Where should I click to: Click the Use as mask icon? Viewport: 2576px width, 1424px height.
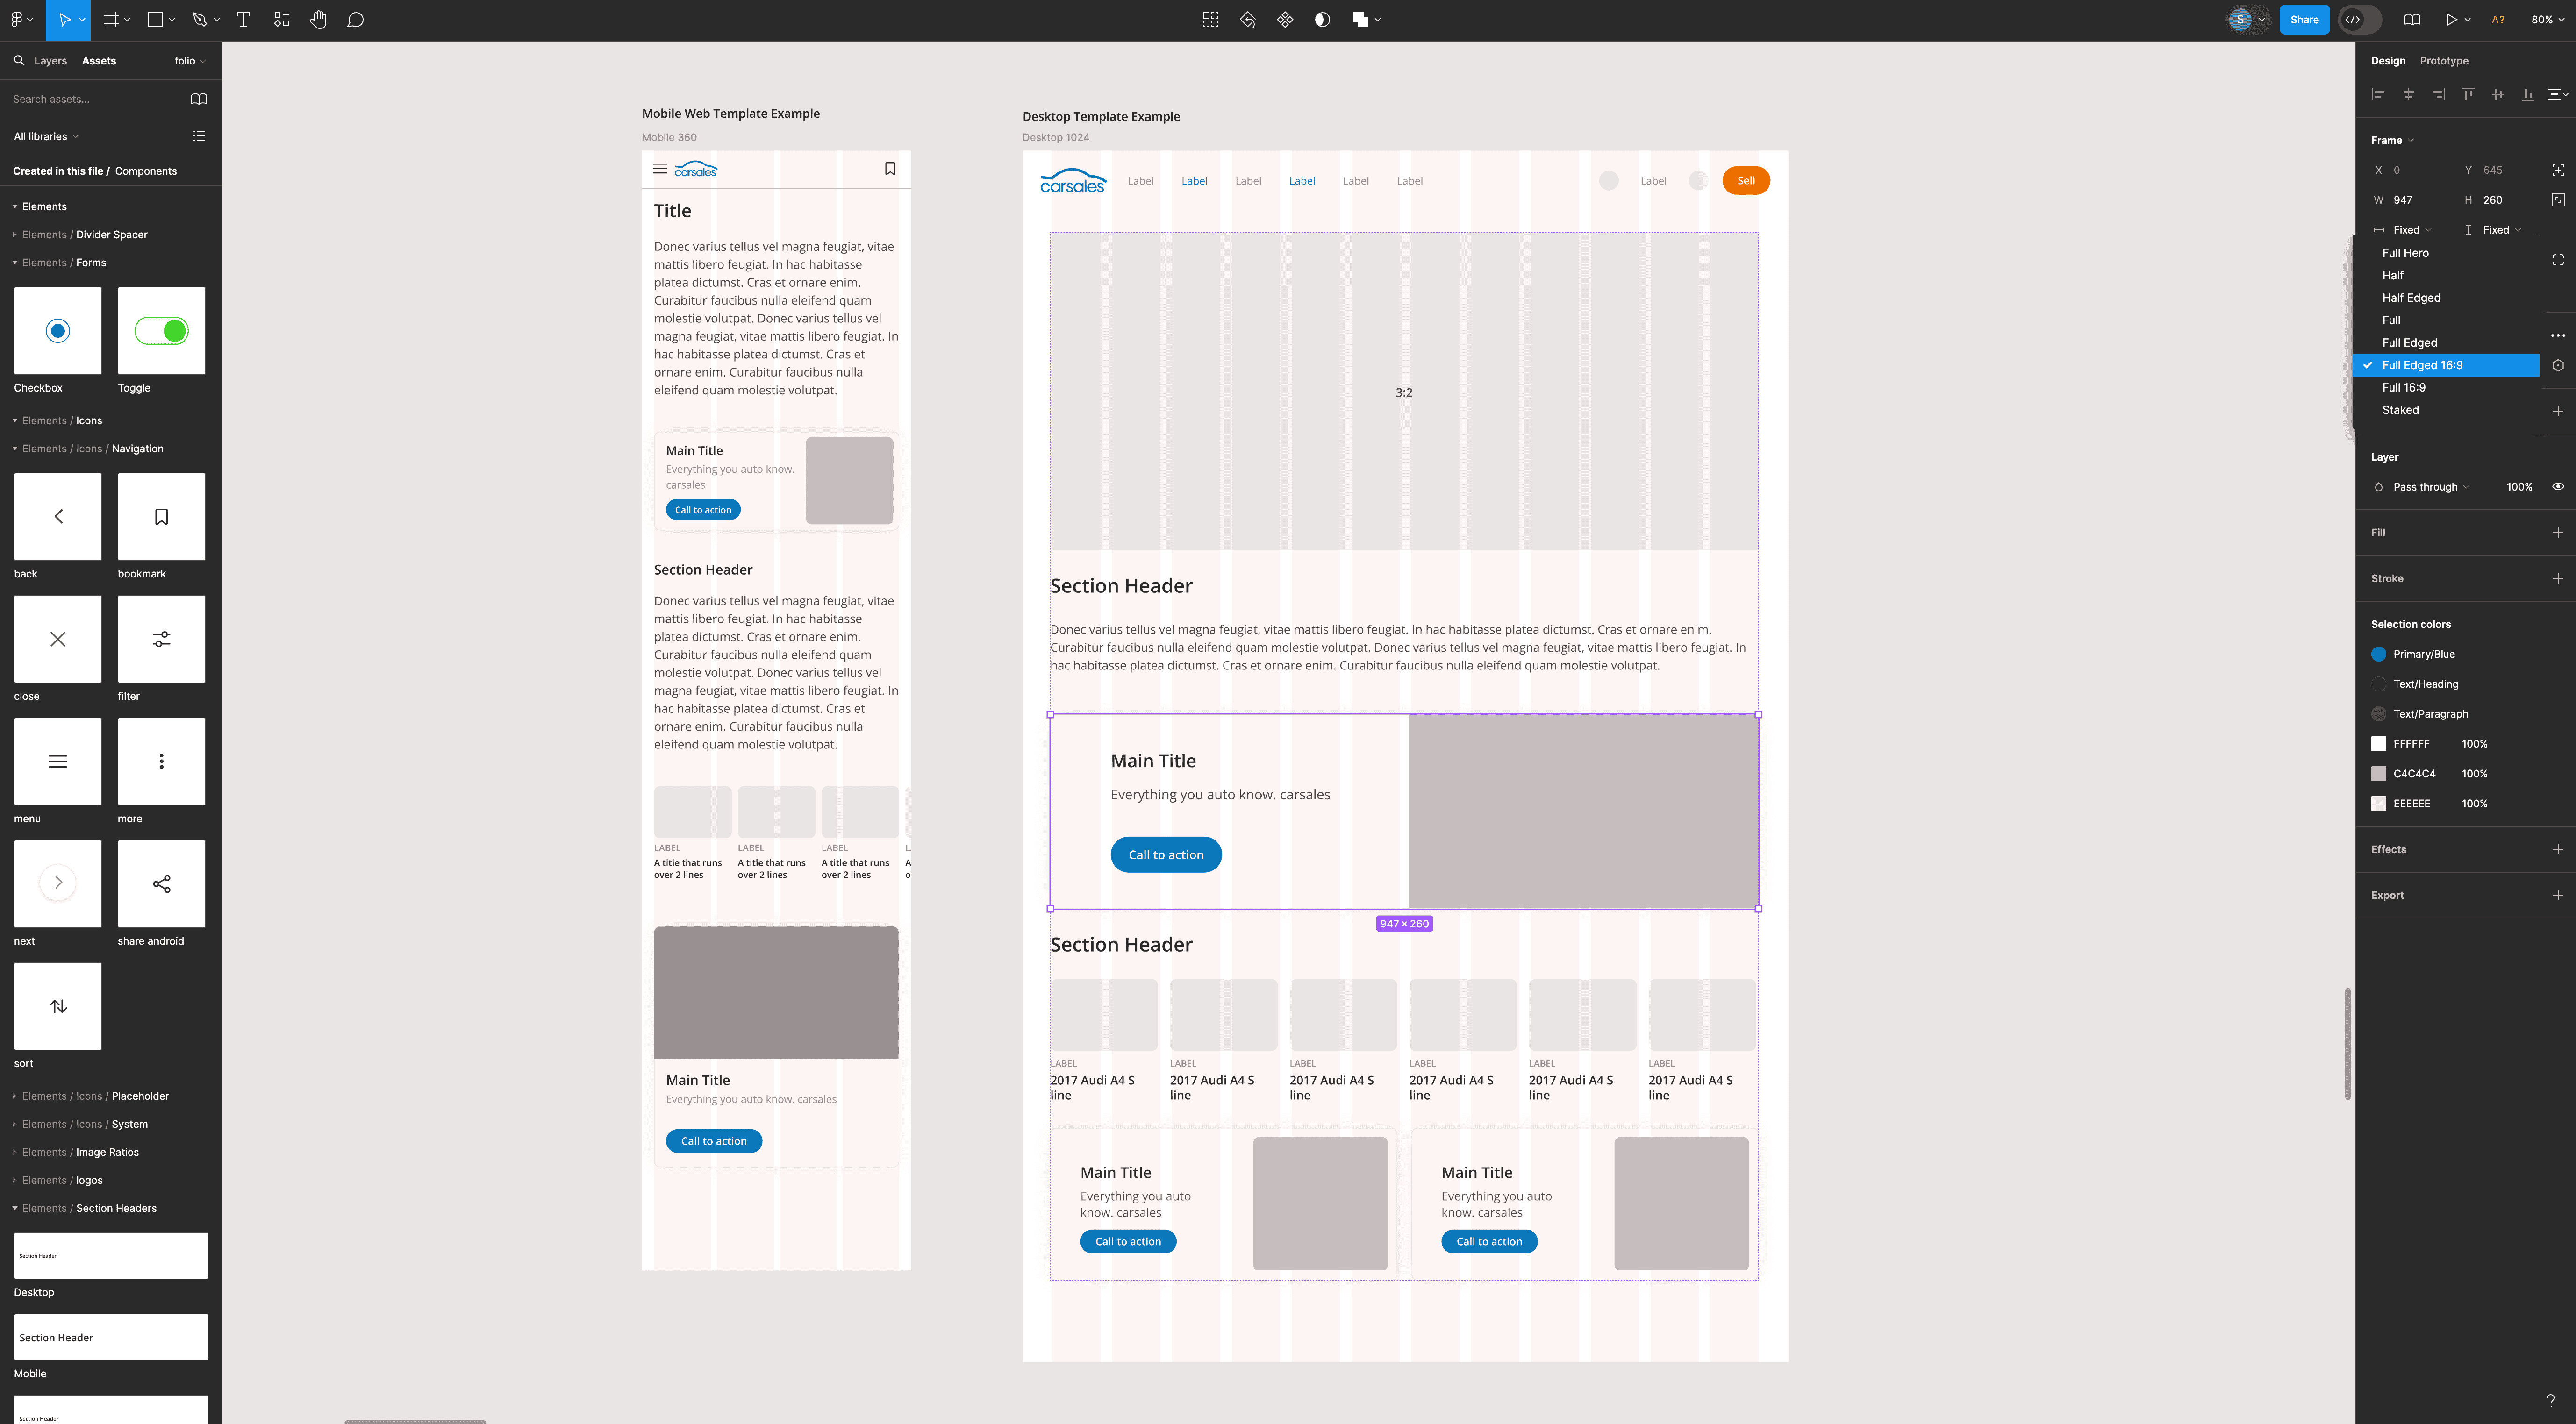[x=1322, y=20]
